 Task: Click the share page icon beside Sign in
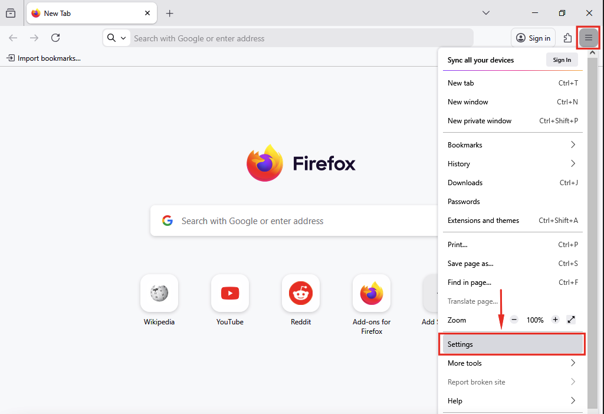coord(567,37)
